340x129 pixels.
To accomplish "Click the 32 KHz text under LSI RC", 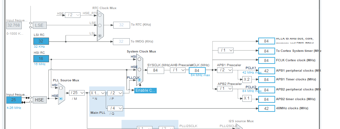I will click(x=40, y=46).
